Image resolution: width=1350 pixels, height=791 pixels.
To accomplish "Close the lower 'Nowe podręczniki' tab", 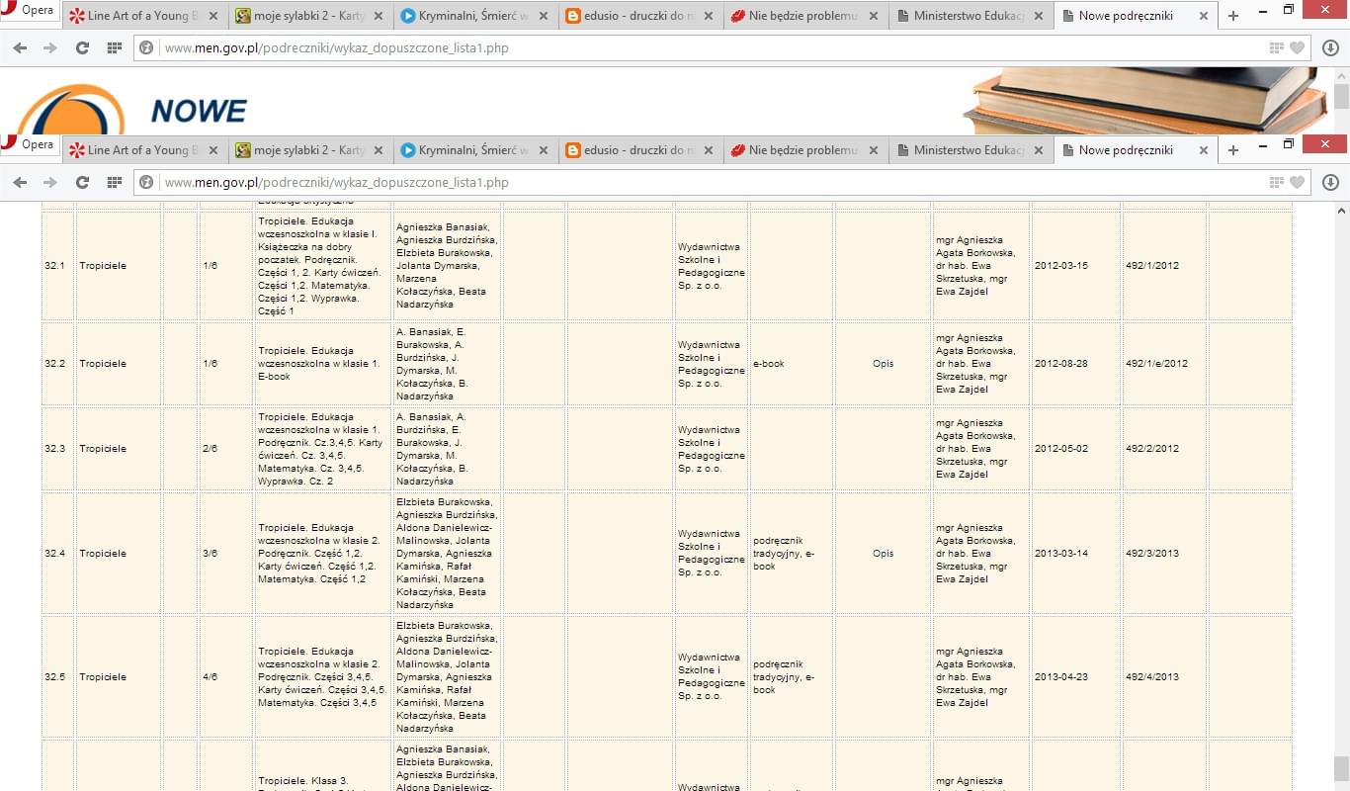I will [x=1203, y=150].
